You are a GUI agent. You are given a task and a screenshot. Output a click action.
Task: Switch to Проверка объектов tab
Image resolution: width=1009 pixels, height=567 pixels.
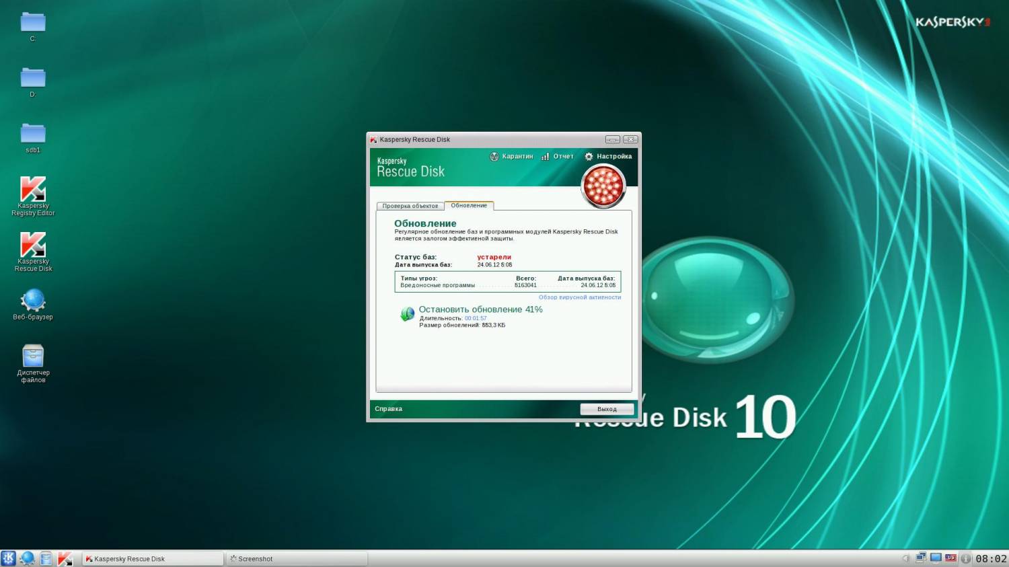(x=410, y=206)
